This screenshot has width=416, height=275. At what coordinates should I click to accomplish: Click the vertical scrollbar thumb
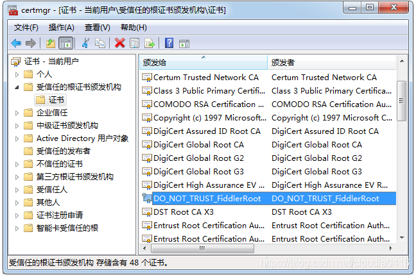coord(401,101)
